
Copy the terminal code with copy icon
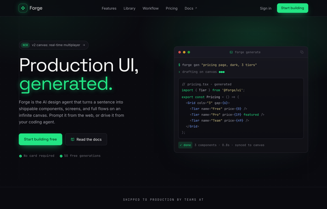coord(301,52)
